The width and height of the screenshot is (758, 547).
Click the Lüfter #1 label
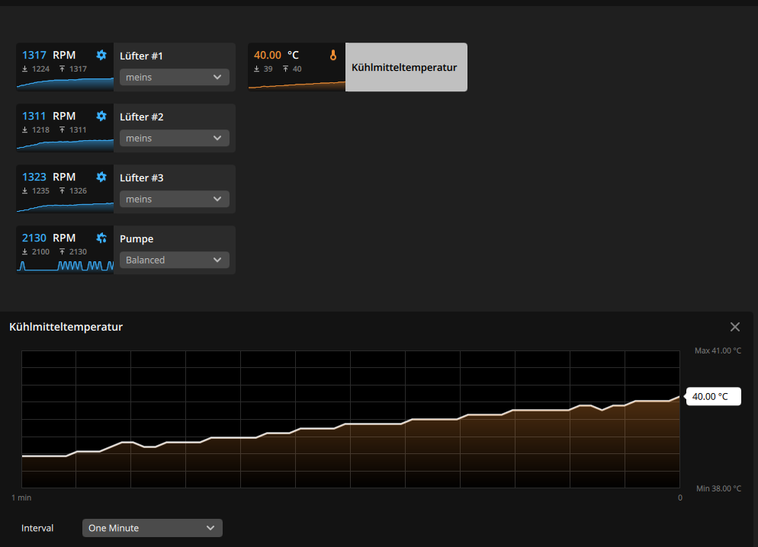tap(141, 56)
